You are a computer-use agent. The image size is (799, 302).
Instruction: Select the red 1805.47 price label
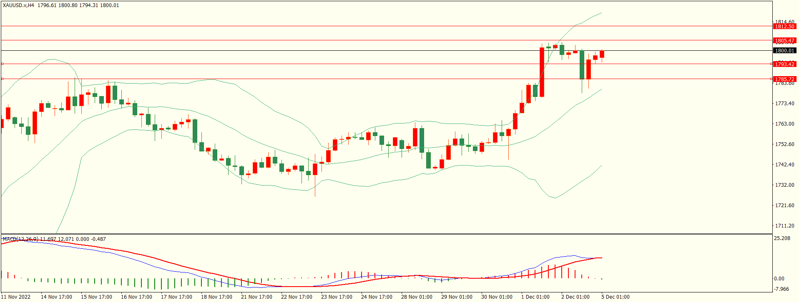pyautogui.click(x=784, y=41)
